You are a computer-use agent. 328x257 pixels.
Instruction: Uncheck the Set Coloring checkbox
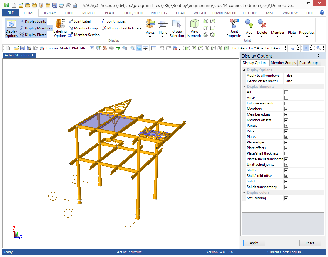pyautogui.click(x=286, y=198)
